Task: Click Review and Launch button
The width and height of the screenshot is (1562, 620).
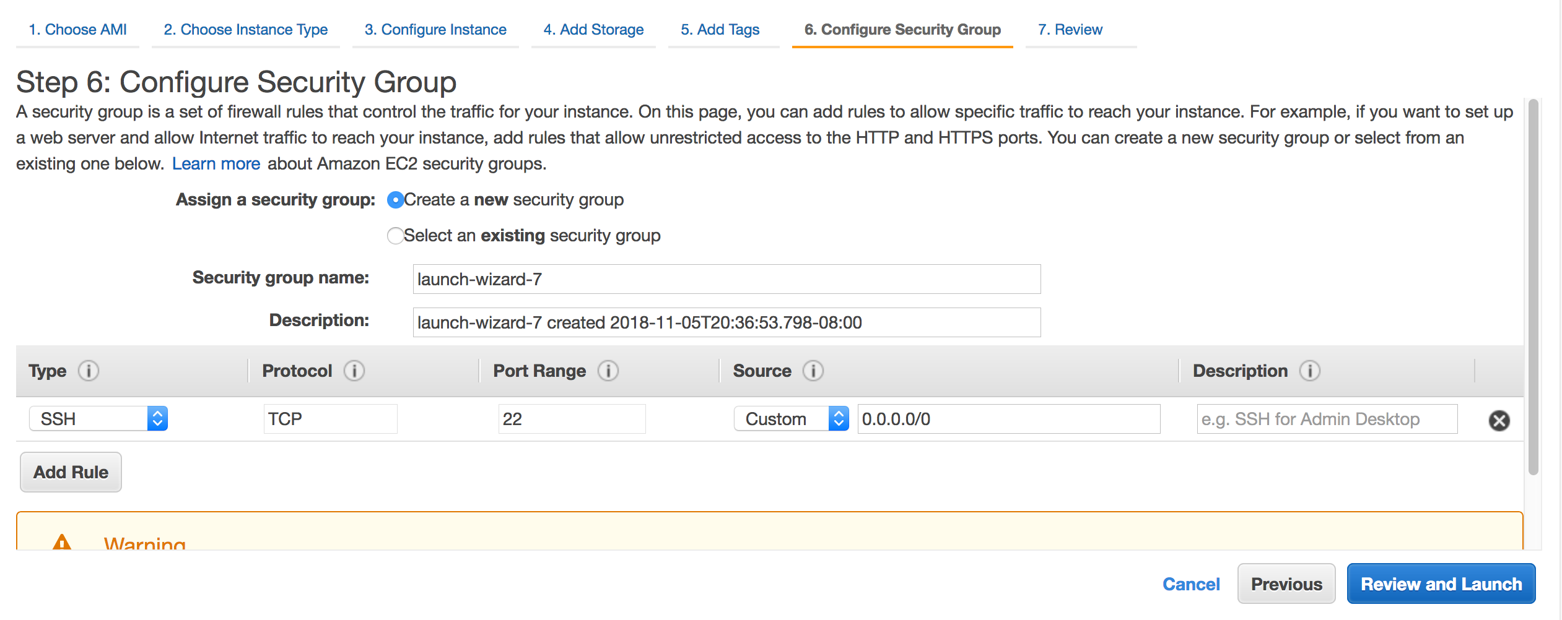Action: [1441, 583]
